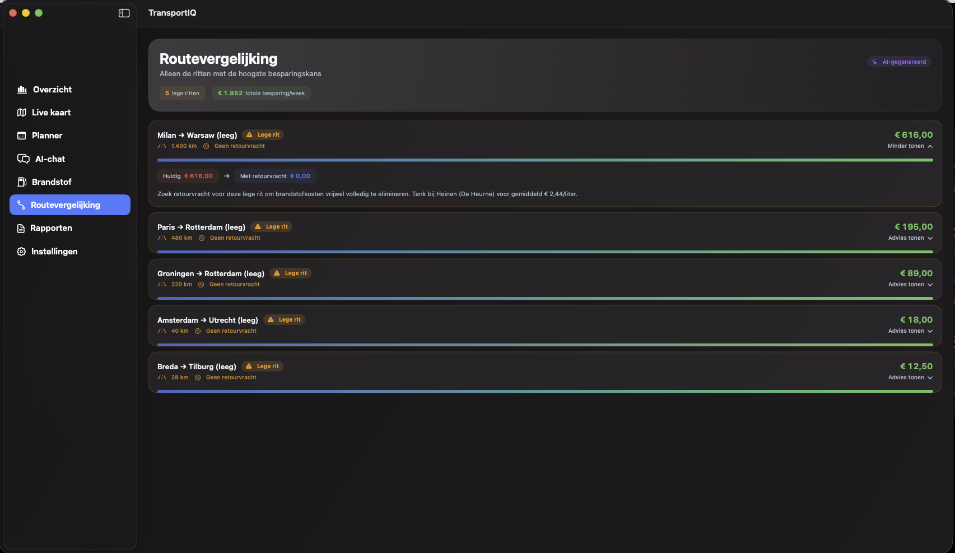Screen dimensions: 955x553
Task: Toggle the sidebar panel visibility
Action: (x=124, y=13)
